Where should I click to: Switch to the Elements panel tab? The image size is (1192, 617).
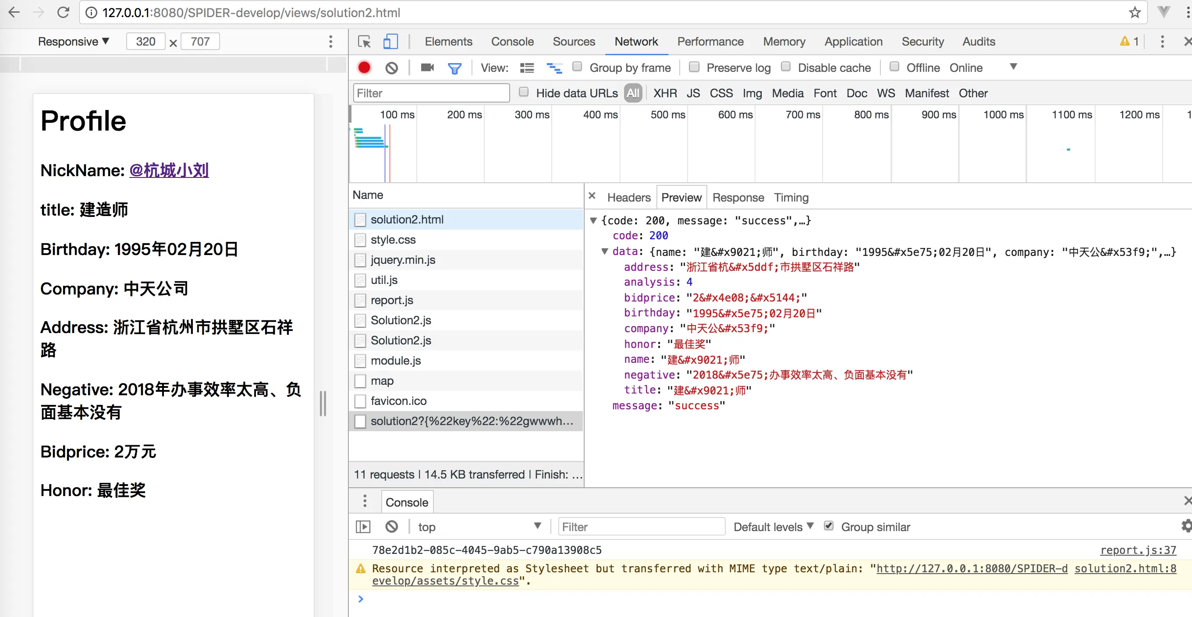coord(448,42)
